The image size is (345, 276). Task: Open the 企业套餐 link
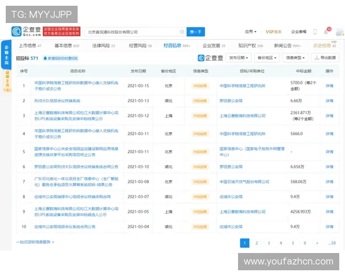[x=298, y=32]
